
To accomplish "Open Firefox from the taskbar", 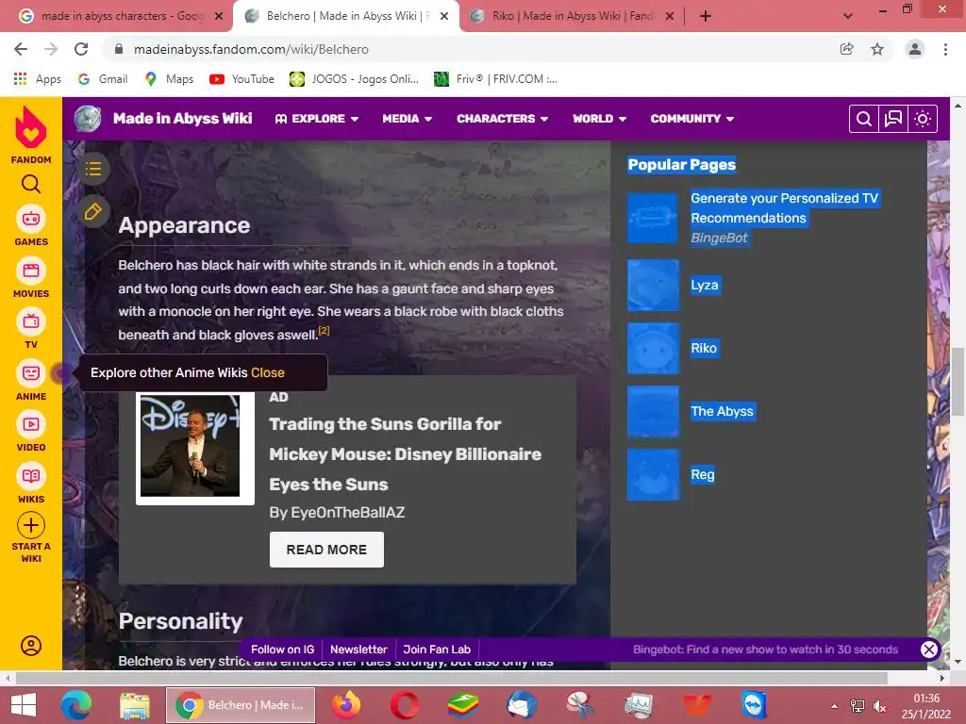I will pyautogui.click(x=347, y=705).
